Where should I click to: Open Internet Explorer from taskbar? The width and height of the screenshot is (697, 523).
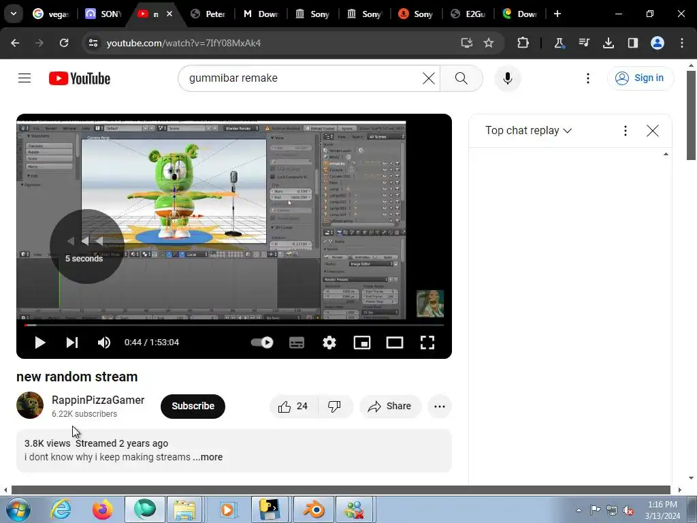point(61,509)
